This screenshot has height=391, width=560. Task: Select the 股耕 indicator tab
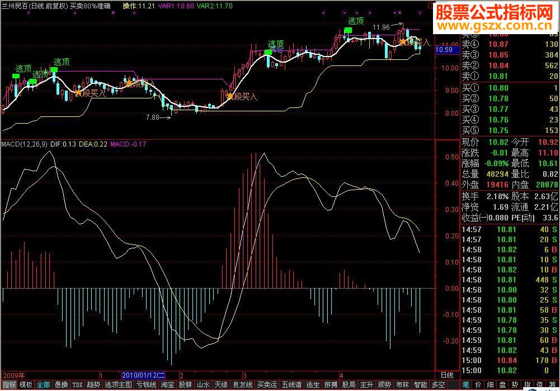click(x=185, y=385)
